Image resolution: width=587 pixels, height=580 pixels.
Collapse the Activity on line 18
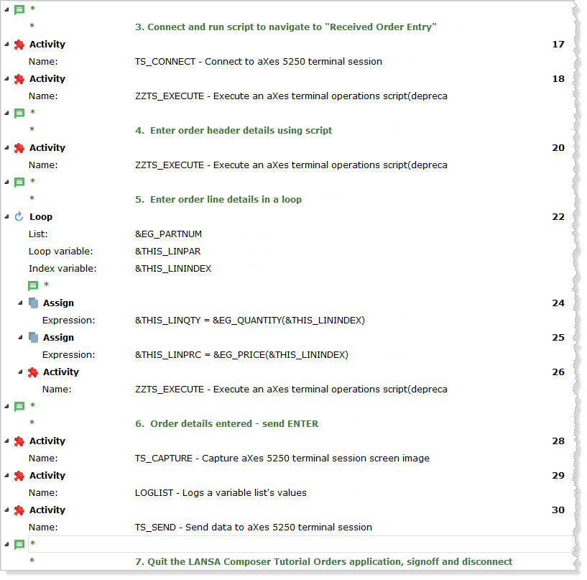tap(6, 78)
